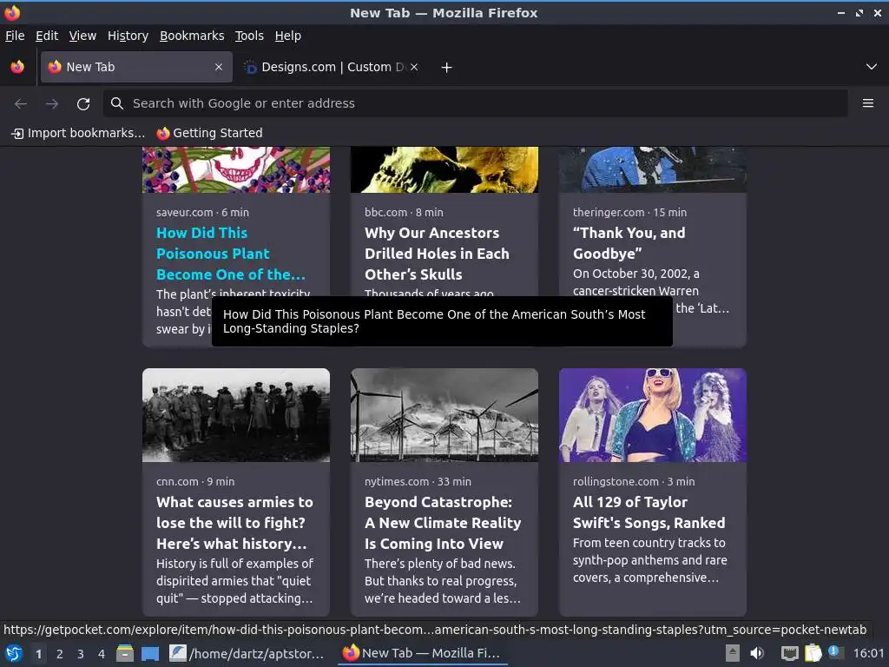Image resolution: width=889 pixels, height=667 pixels.
Task: Open "Thank You, and Goodbye" article
Action: (x=629, y=243)
